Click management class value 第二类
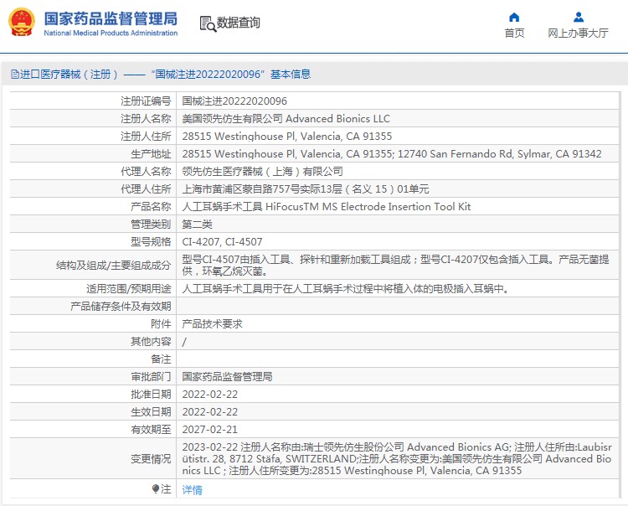The width and height of the screenshot is (628, 506). point(197,225)
